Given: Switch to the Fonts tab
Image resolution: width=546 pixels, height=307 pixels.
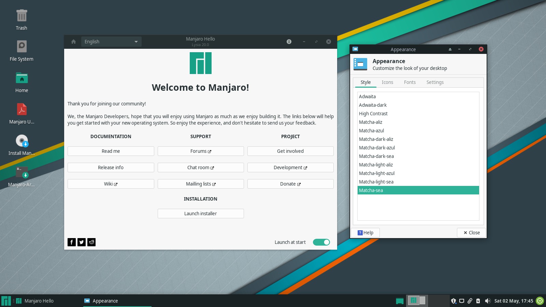Looking at the screenshot, I should 410,82.
